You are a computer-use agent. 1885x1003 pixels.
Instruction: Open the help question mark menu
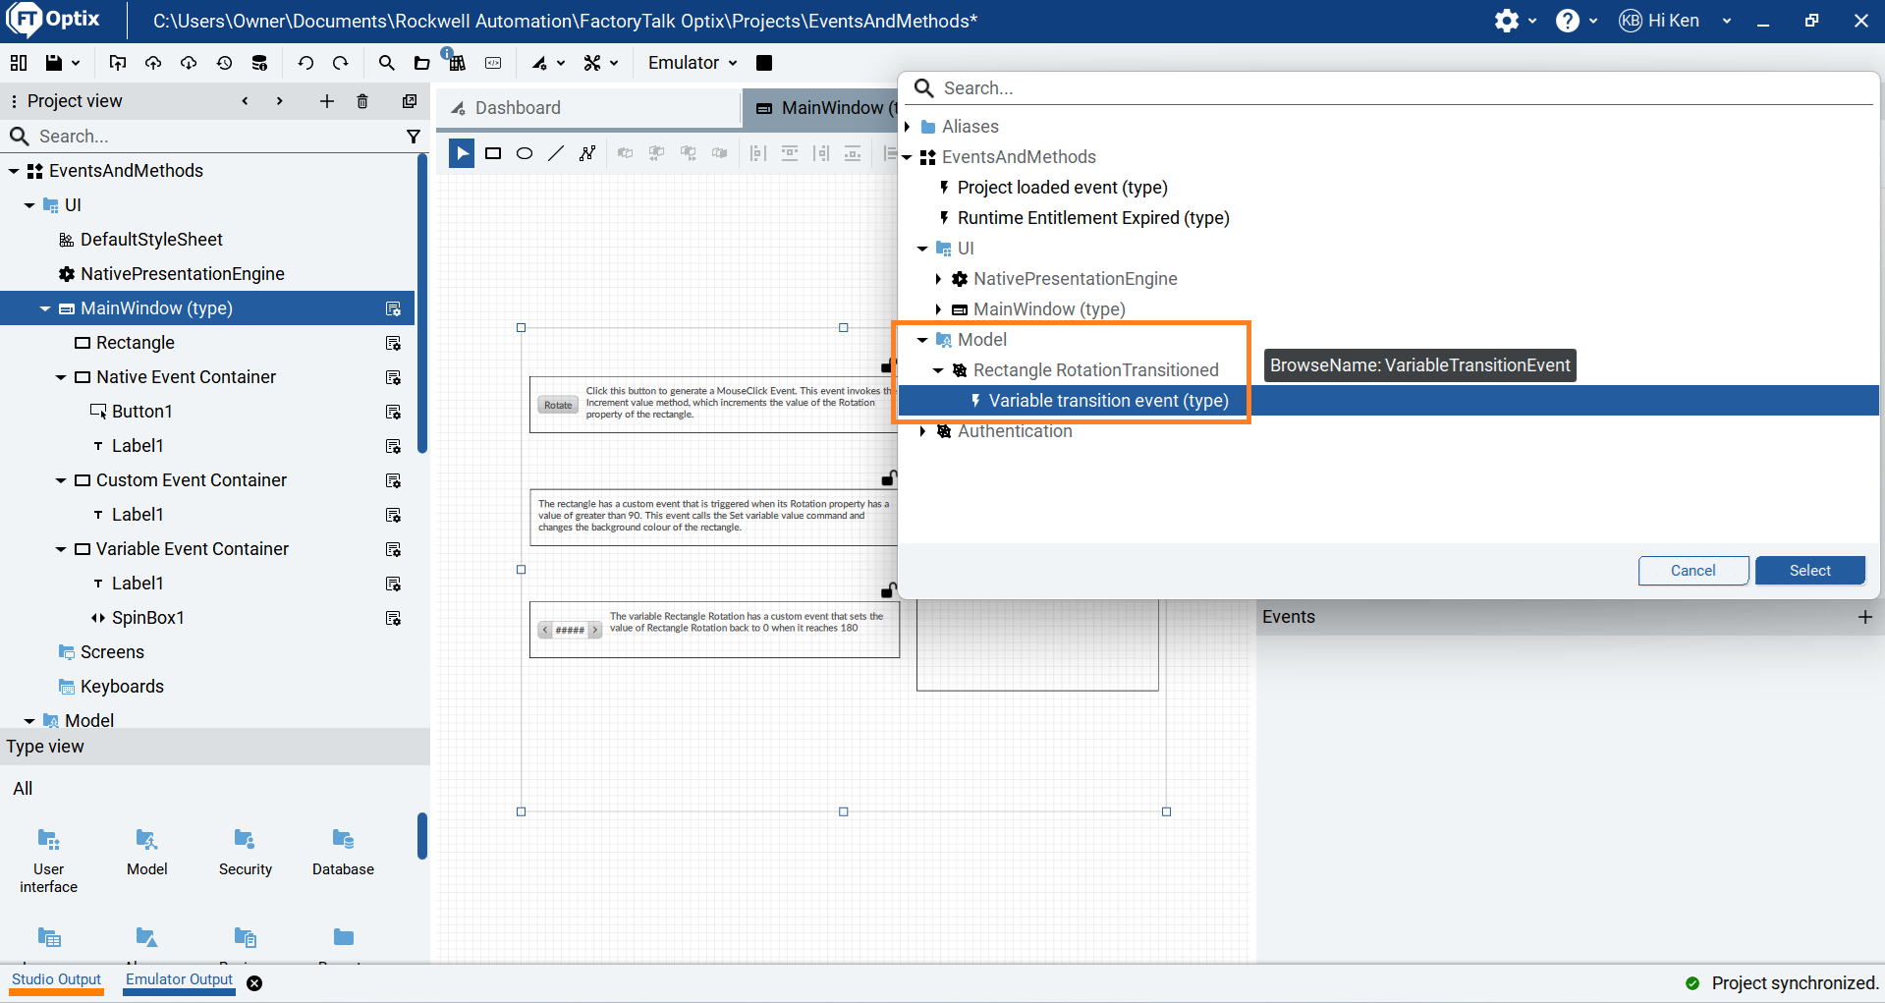click(1568, 21)
